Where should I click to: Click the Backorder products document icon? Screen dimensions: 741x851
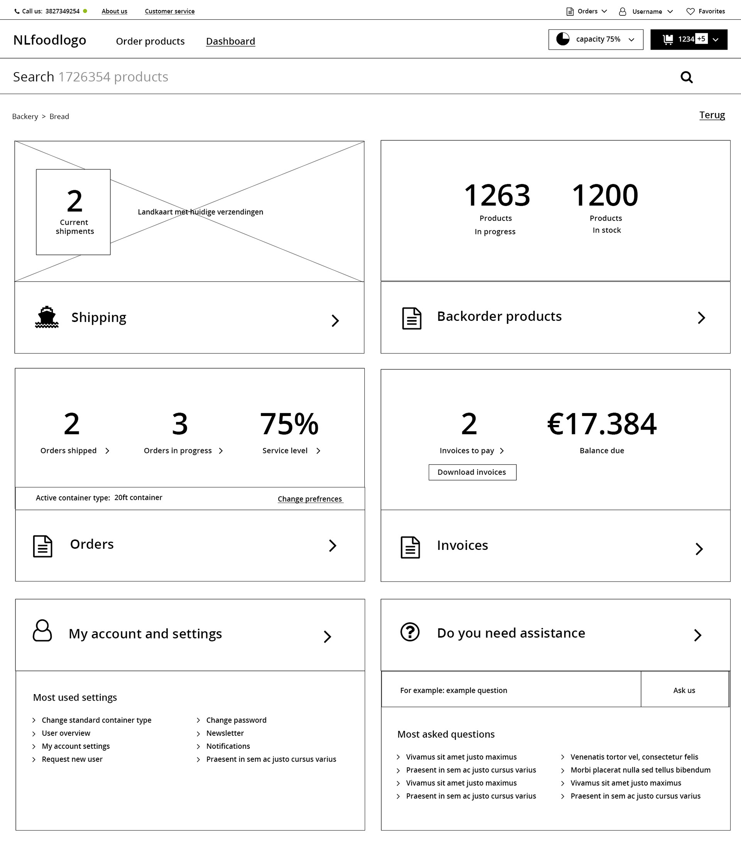click(411, 318)
